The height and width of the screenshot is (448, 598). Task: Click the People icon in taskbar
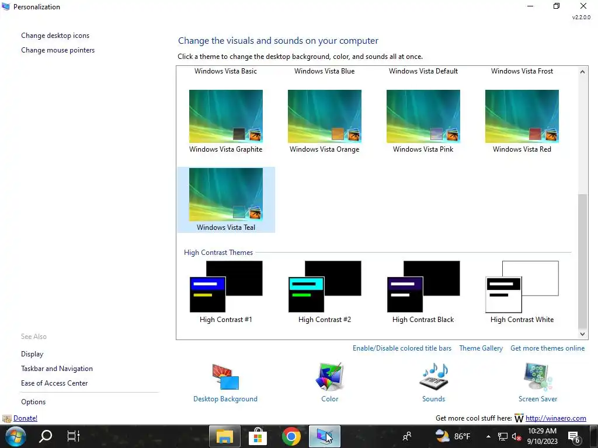point(407,436)
